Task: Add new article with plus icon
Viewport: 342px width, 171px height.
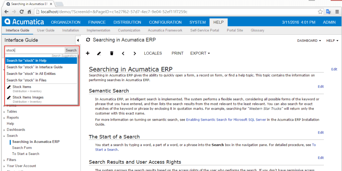Action: pyautogui.click(x=88, y=53)
